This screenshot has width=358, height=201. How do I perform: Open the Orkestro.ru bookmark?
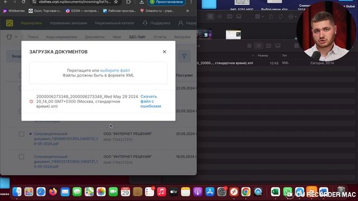(157, 11)
